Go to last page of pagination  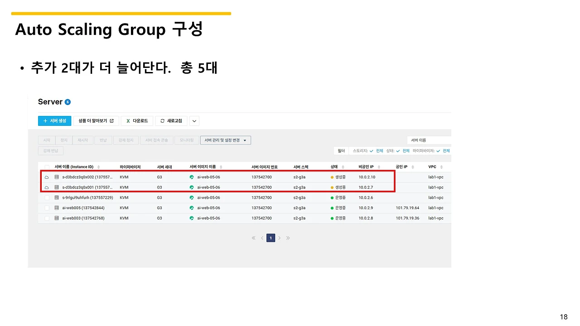tap(288, 238)
